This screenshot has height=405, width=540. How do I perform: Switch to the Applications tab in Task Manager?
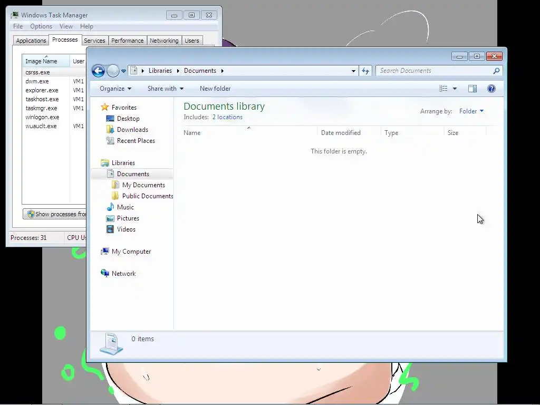click(x=31, y=41)
